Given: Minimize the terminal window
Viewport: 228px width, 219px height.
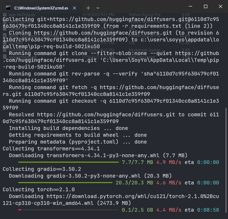Looking at the screenshot, I should pyautogui.click(x=190, y=6).
